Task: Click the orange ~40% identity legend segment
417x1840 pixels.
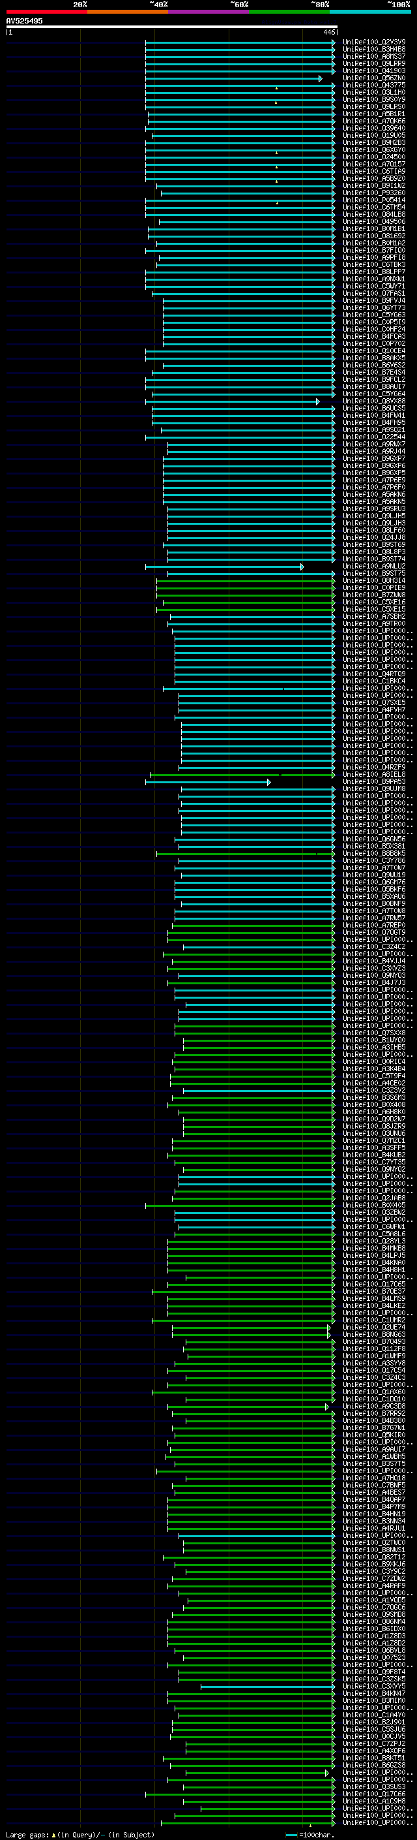Action: (128, 12)
